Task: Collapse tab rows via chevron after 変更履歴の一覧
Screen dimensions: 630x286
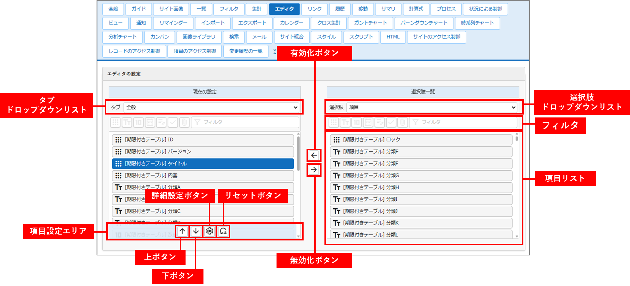Action: tap(275, 51)
